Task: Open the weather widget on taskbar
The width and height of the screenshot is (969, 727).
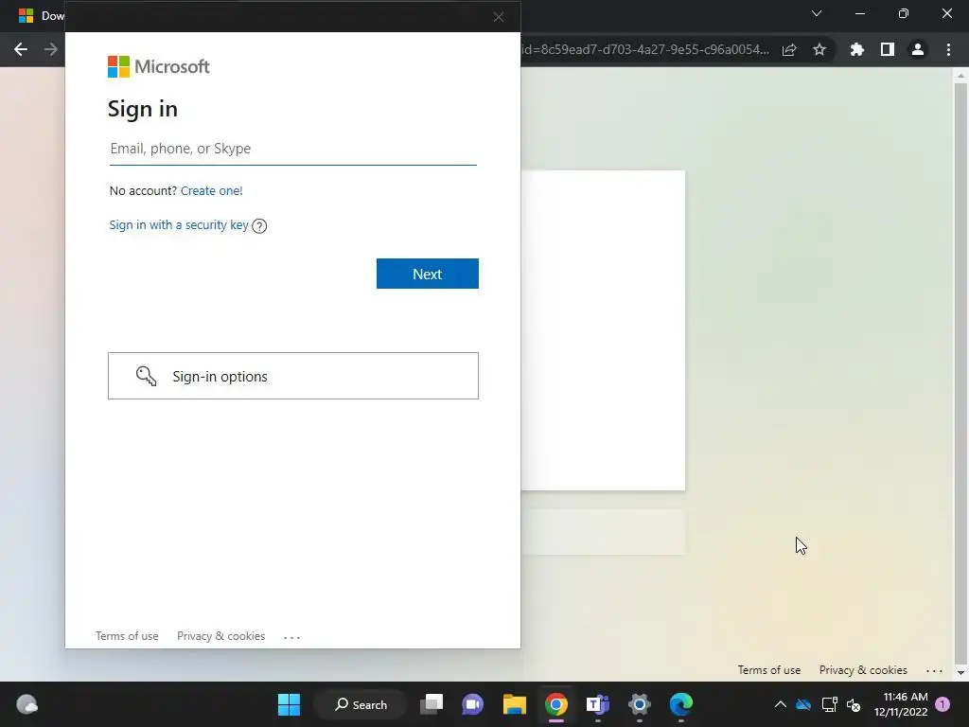Action: click(x=26, y=704)
